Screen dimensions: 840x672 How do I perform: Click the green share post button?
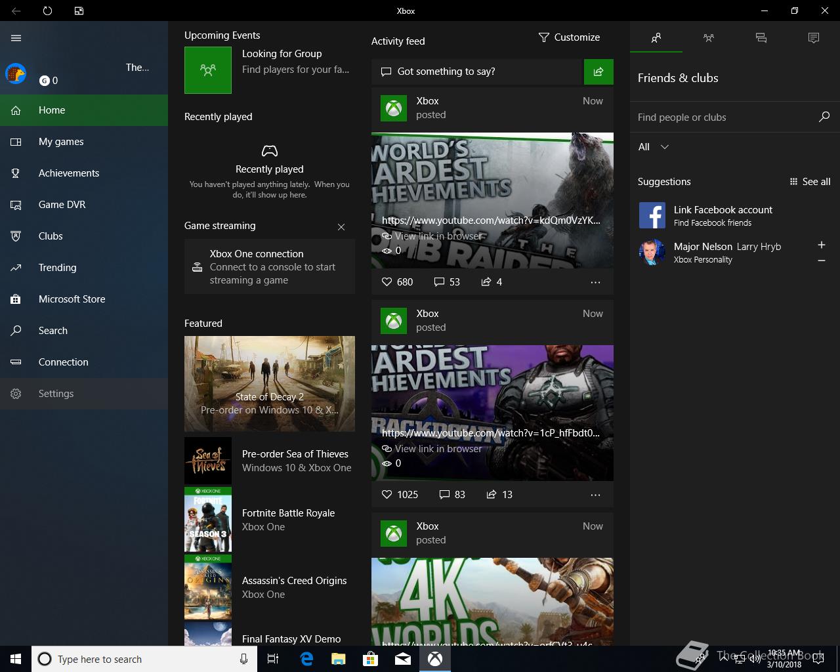point(598,72)
